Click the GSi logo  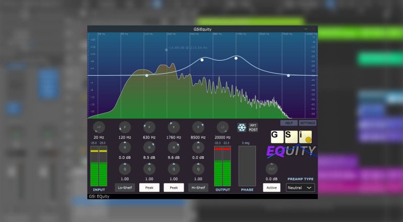[x=292, y=137]
